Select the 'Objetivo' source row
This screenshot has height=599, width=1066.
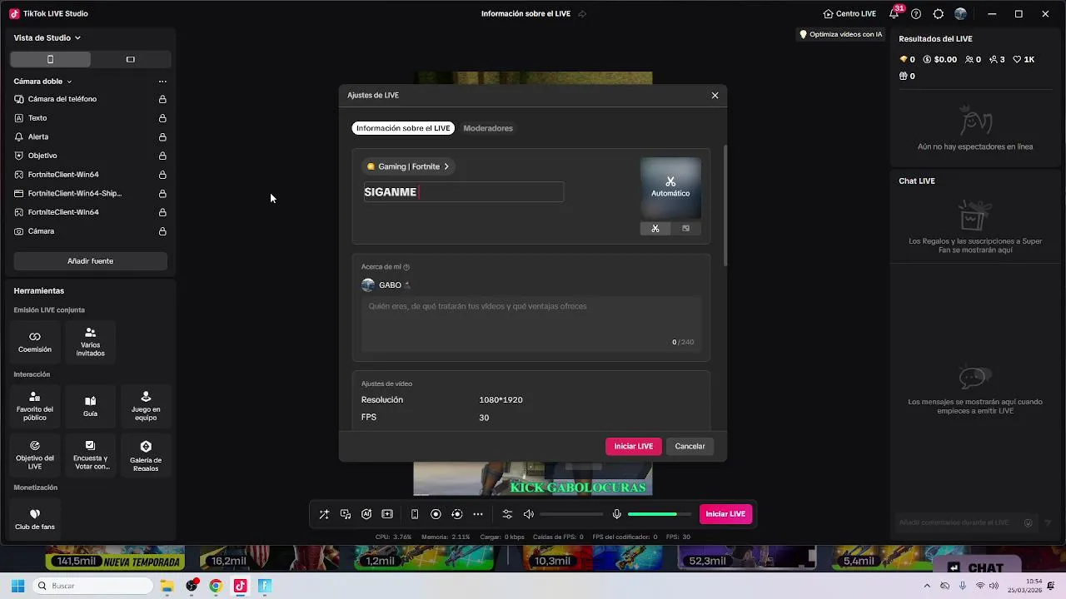tap(90, 156)
